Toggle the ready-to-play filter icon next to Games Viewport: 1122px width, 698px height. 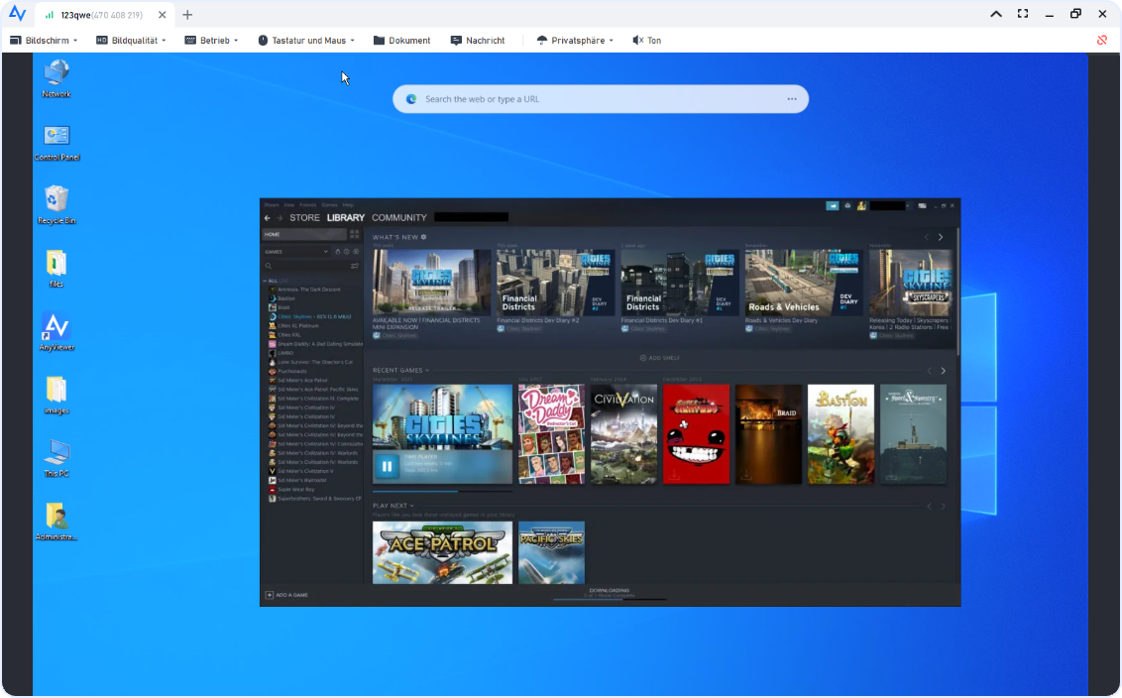pyautogui.click(x=356, y=252)
